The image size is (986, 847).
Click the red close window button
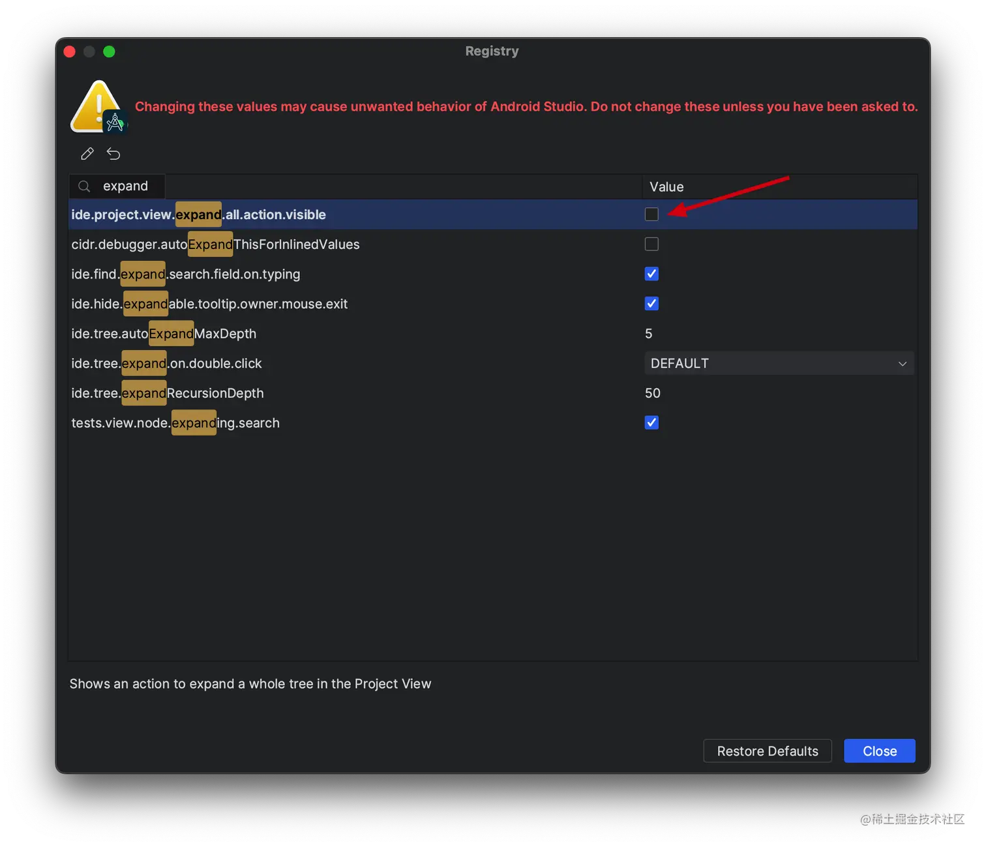point(70,52)
